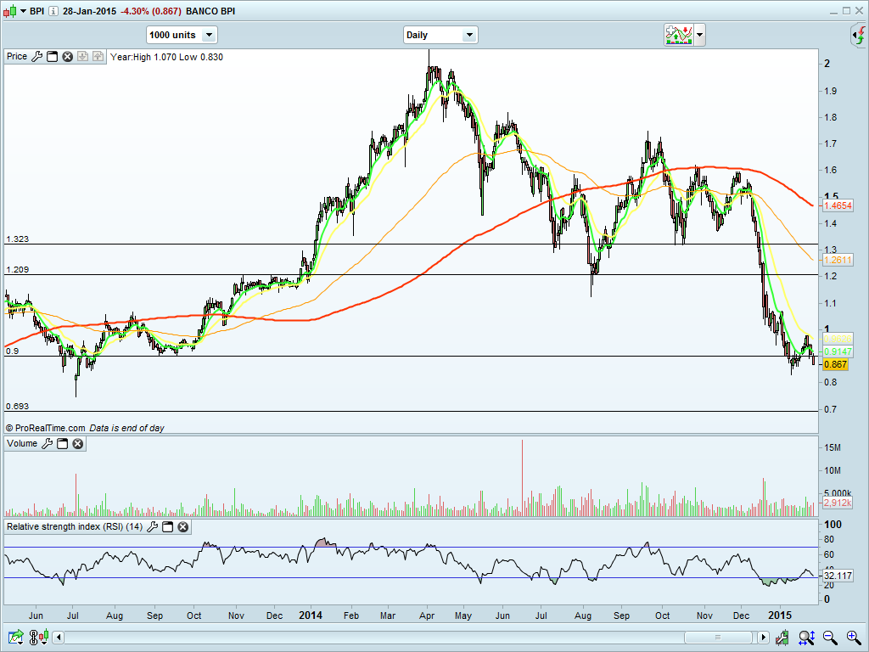Click the BPI instrument info icon
Viewport: 869px width, 652px height.
click(x=53, y=11)
